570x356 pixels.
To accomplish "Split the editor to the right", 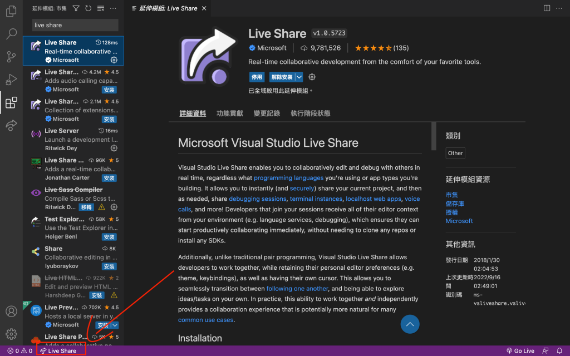I will point(547,8).
